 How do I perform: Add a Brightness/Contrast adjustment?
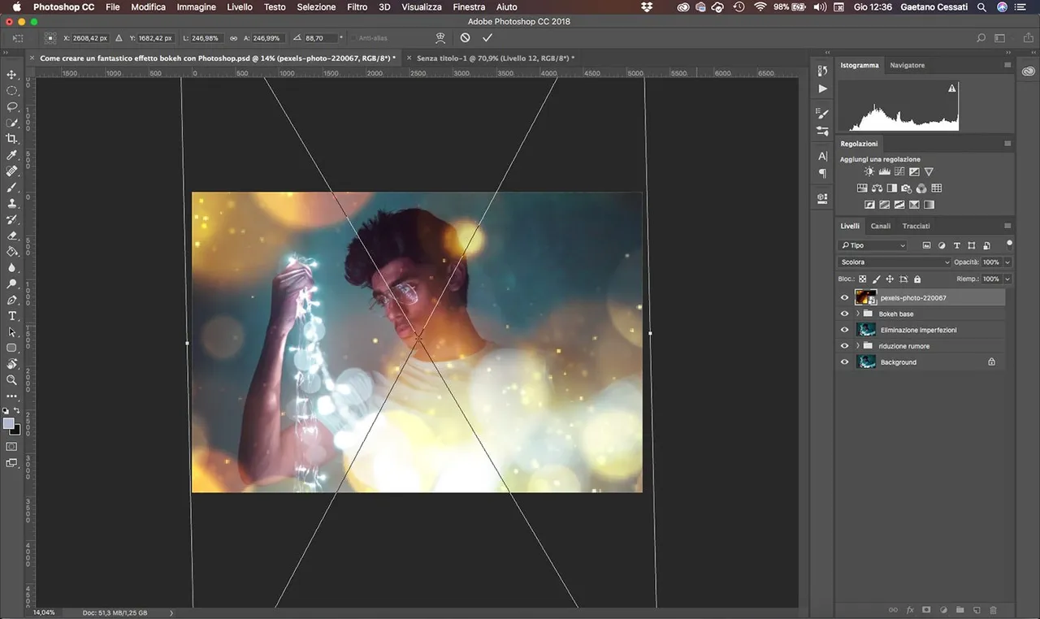869,172
